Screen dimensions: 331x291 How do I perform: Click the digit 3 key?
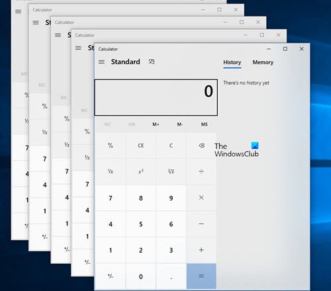(x=171, y=250)
